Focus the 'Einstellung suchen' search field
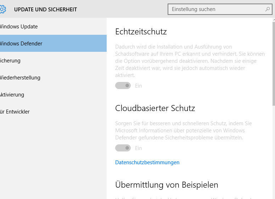Screen dimensions: 275x199 pos(216,9)
